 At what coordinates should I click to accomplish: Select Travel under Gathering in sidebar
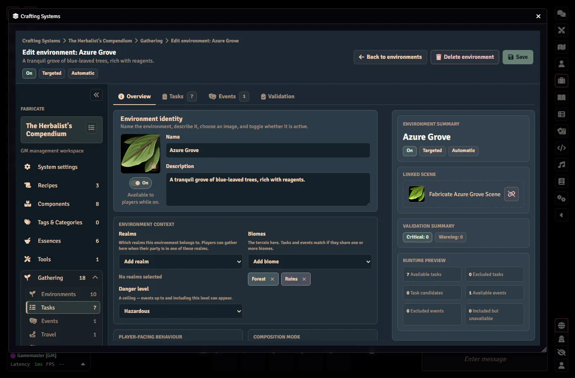point(63,334)
